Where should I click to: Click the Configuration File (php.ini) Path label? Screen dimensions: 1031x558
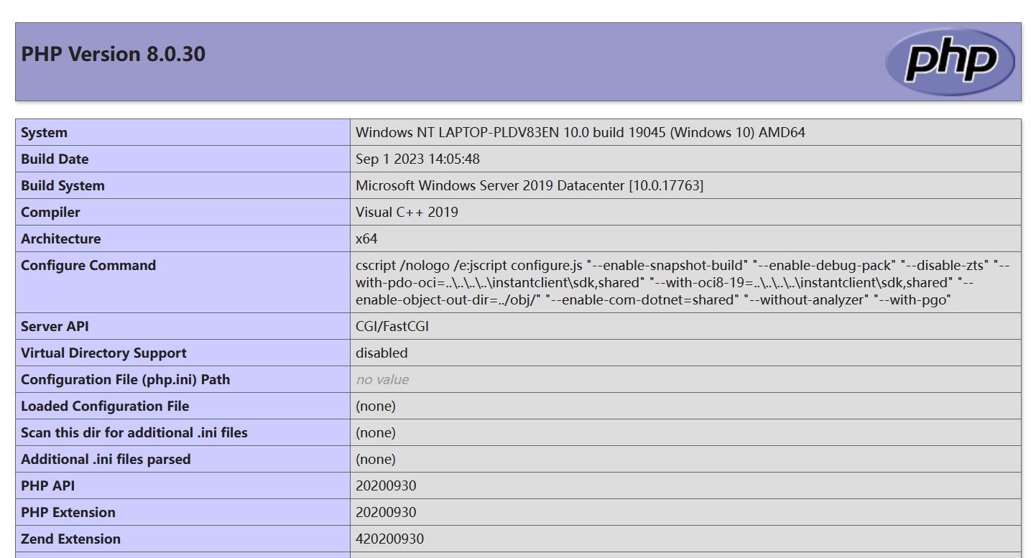[126, 380]
